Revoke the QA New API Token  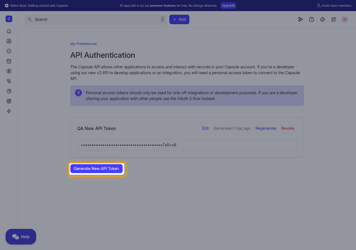click(x=288, y=128)
